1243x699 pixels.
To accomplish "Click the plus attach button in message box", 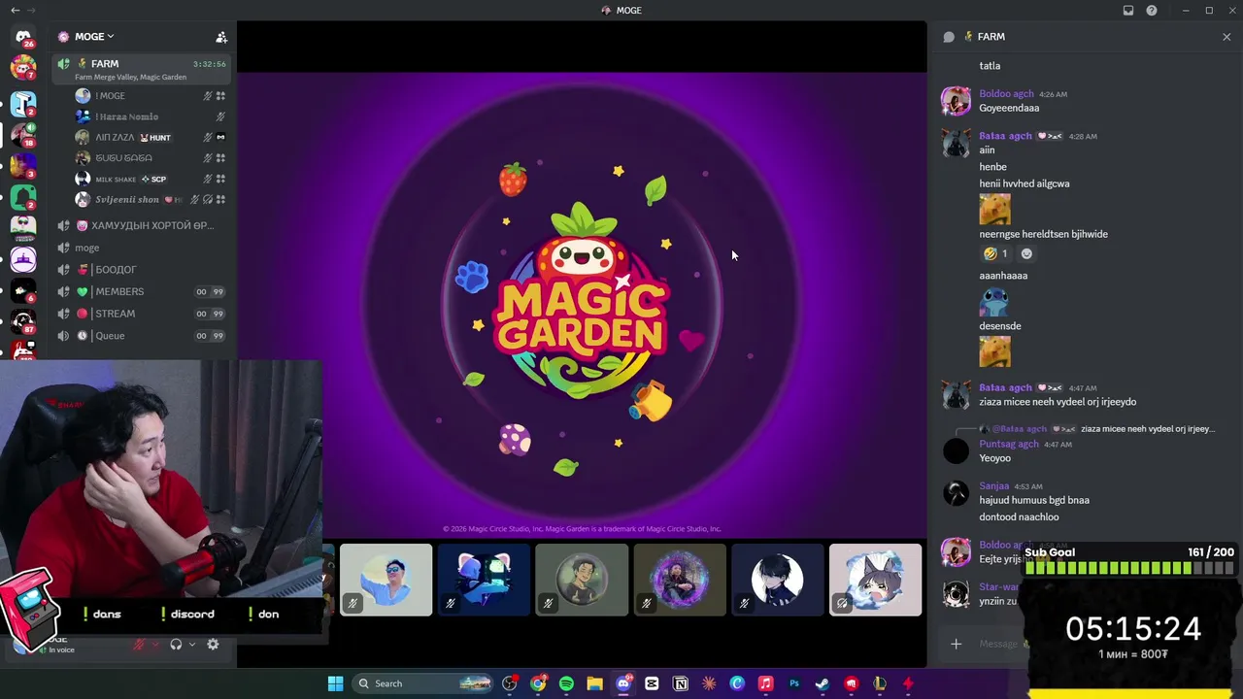I will [x=956, y=644].
